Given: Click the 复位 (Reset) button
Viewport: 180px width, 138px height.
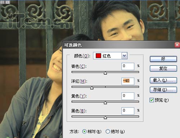Looking at the screenshot, I should (x=163, y=68).
